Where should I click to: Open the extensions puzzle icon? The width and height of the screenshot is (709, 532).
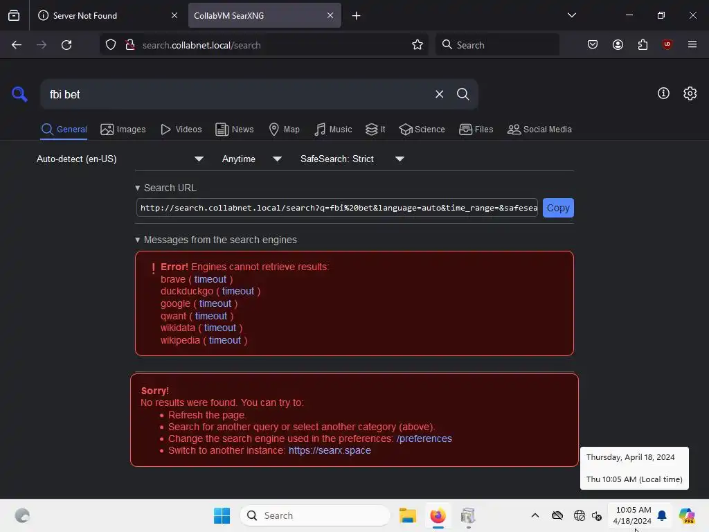(x=643, y=44)
